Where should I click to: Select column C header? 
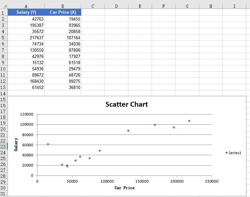(x=93, y=6)
